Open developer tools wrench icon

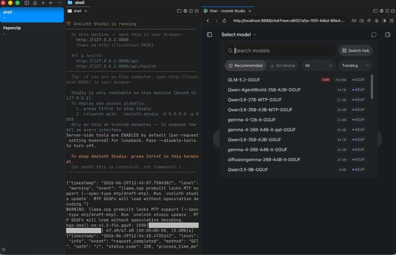pos(391,21)
